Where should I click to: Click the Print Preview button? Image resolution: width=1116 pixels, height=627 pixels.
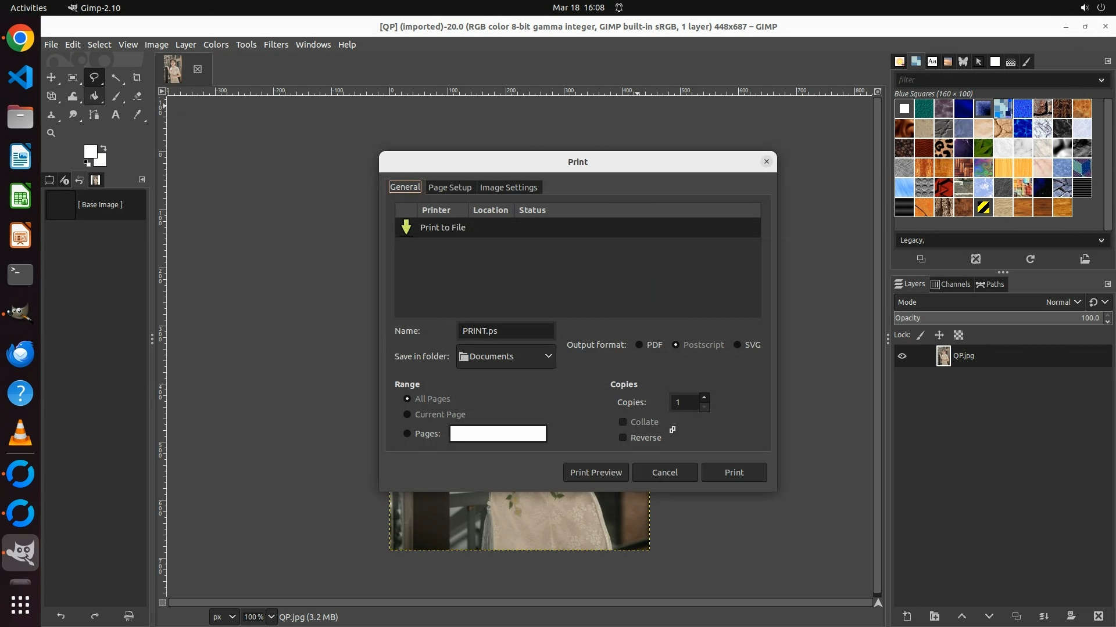pyautogui.click(x=595, y=473)
